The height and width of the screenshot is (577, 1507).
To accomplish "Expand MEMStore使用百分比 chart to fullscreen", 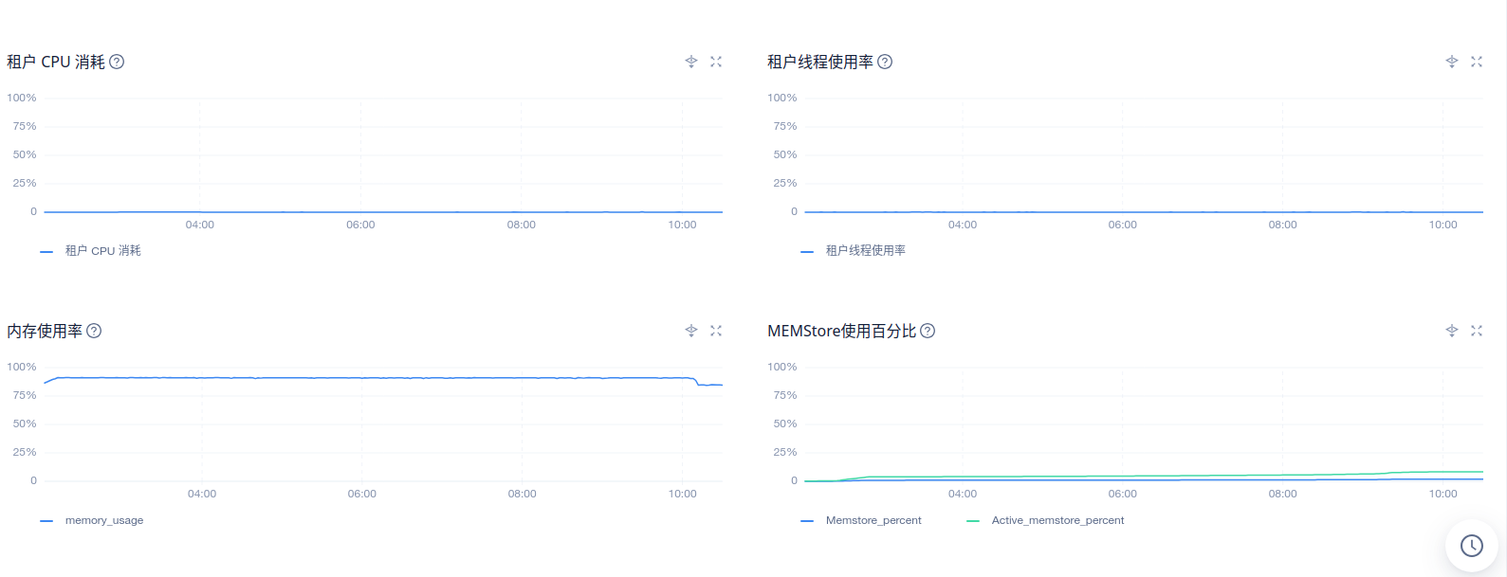I will click(1477, 331).
